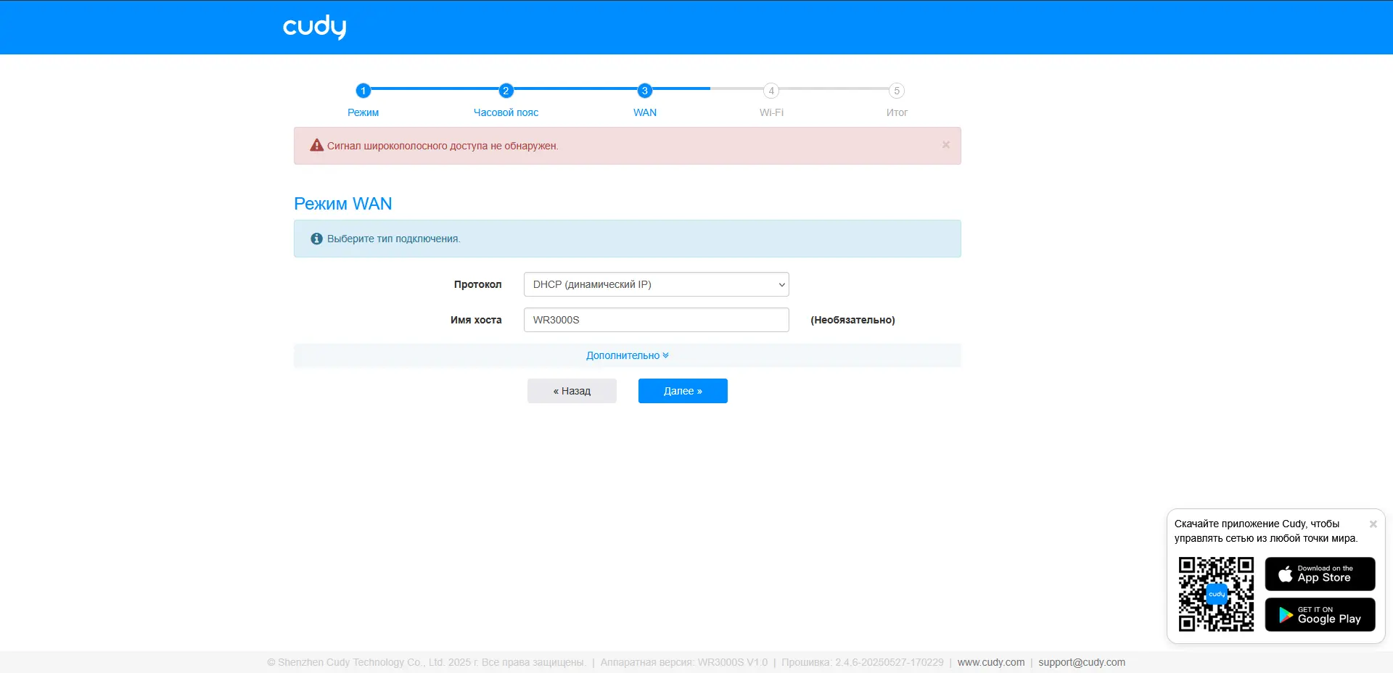Dismiss the broadband signal warning alert
Screen dimensions: 1393x673
pos(945,145)
